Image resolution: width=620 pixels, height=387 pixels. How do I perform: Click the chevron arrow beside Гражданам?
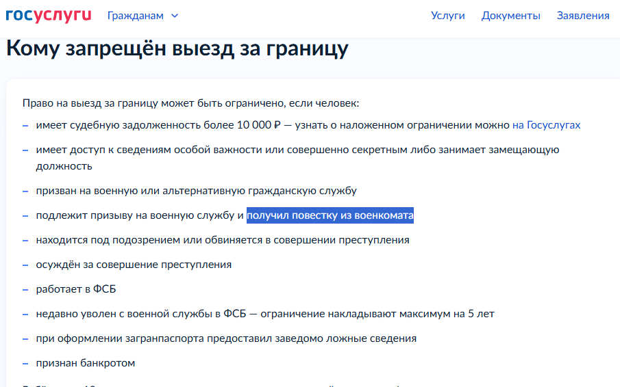point(175,16)
